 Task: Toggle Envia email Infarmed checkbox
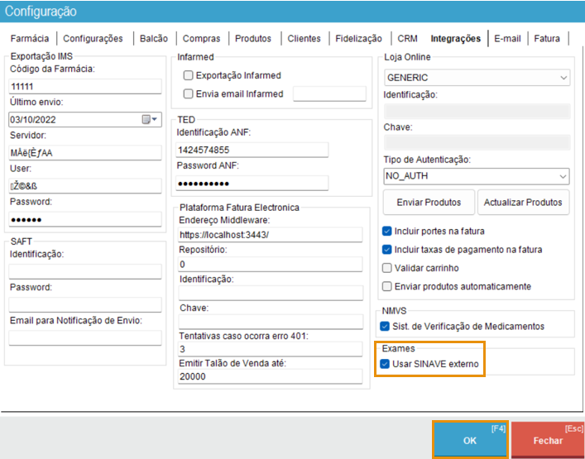[x=188, y=93]
